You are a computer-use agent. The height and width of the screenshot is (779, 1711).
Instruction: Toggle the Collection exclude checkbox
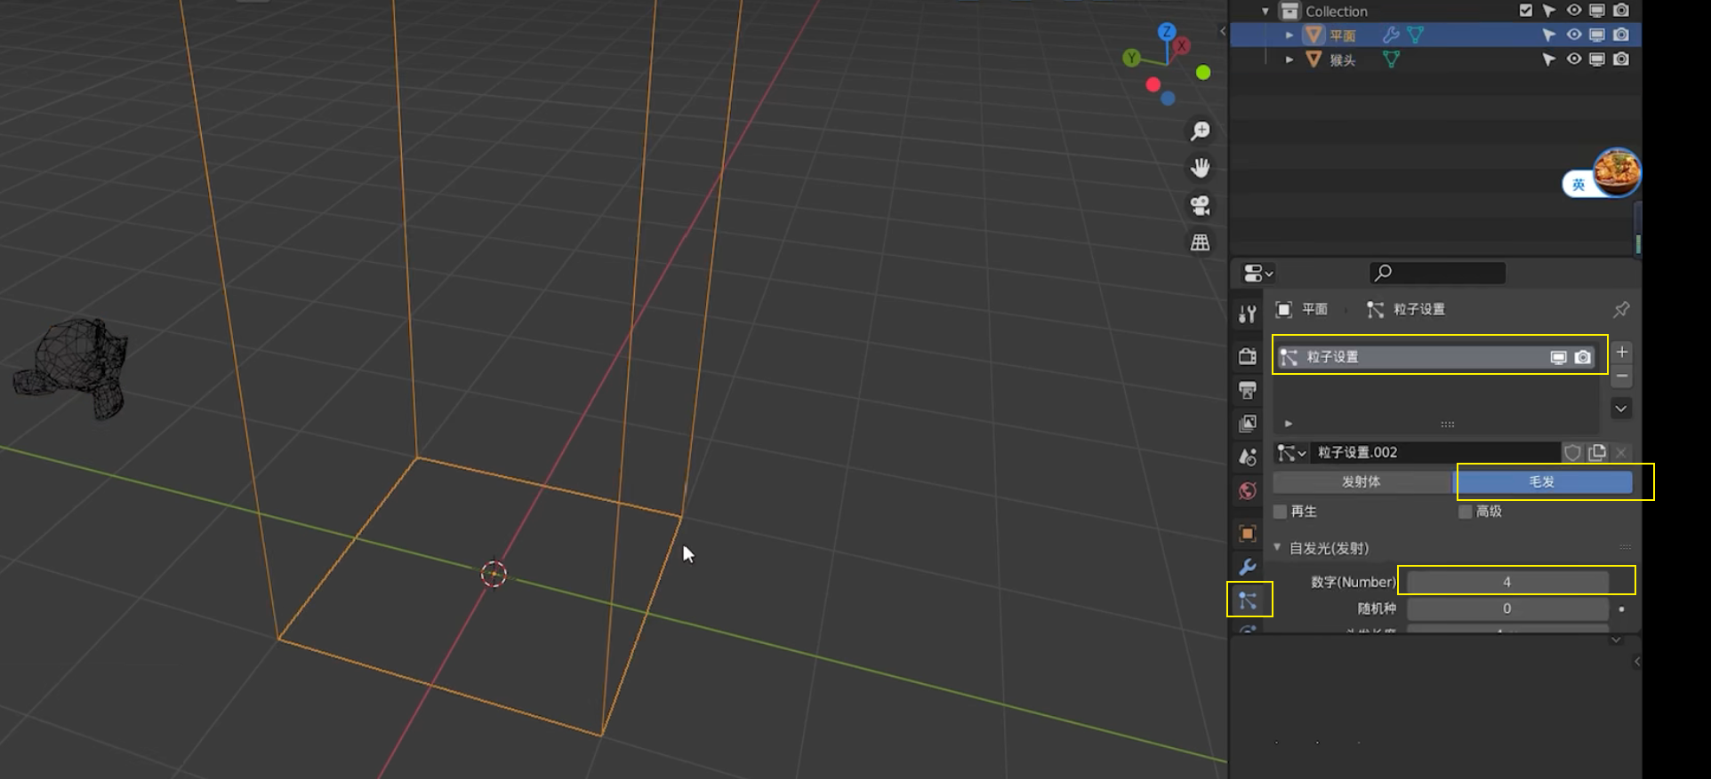[1526, 11]
